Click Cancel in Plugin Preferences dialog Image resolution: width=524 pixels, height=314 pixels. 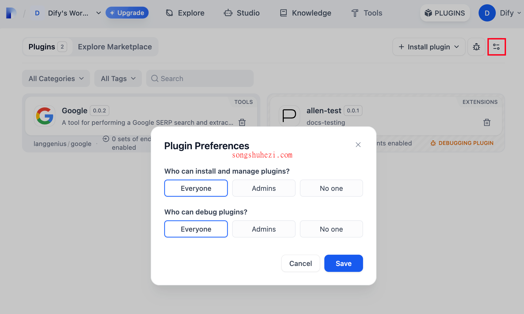click(301, 263)
